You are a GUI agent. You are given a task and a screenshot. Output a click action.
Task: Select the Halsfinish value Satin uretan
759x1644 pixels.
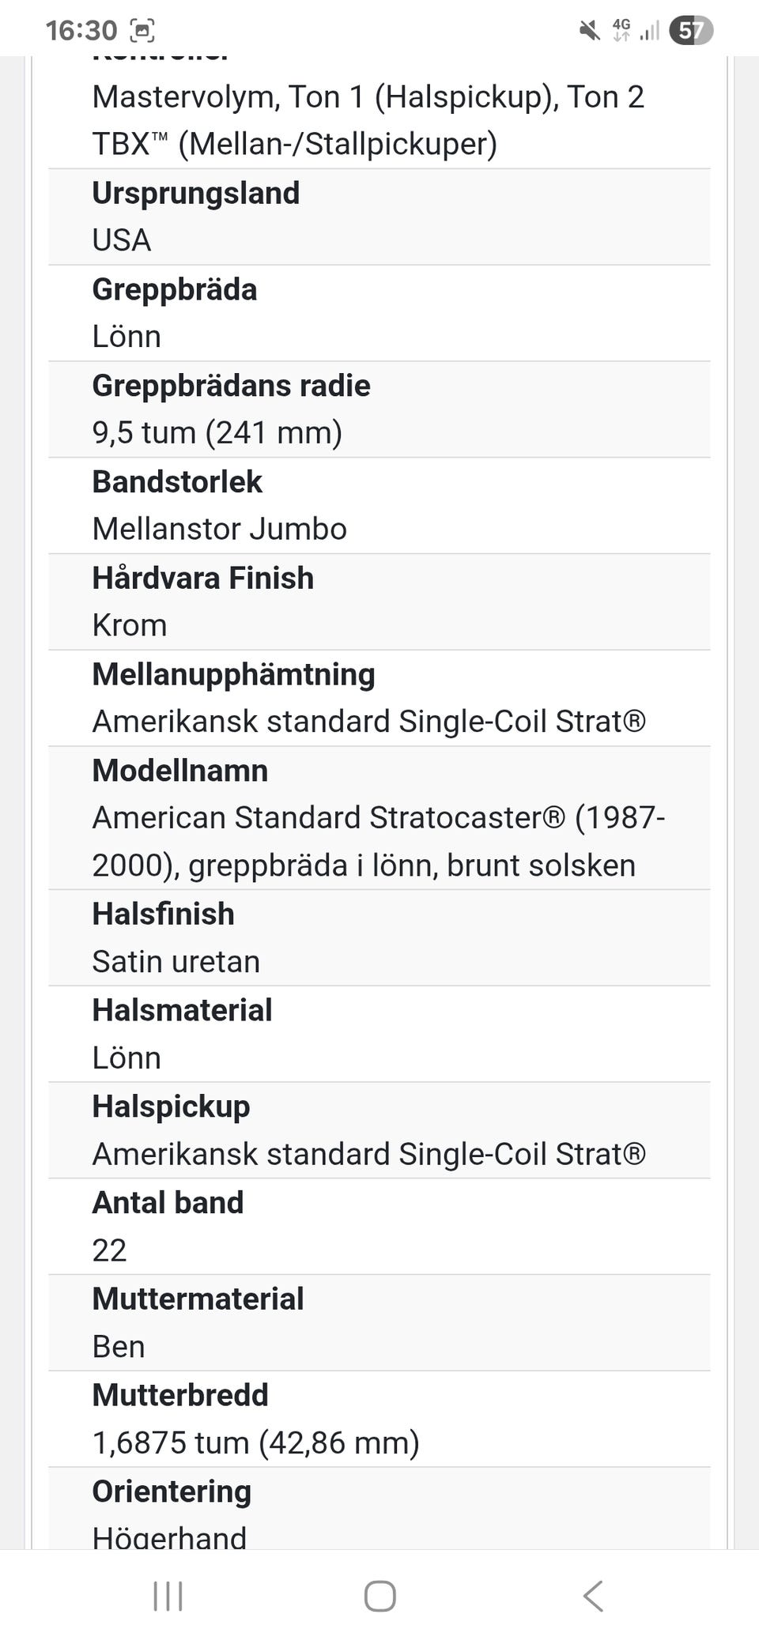pyautogui.click(x=176, y=962)
